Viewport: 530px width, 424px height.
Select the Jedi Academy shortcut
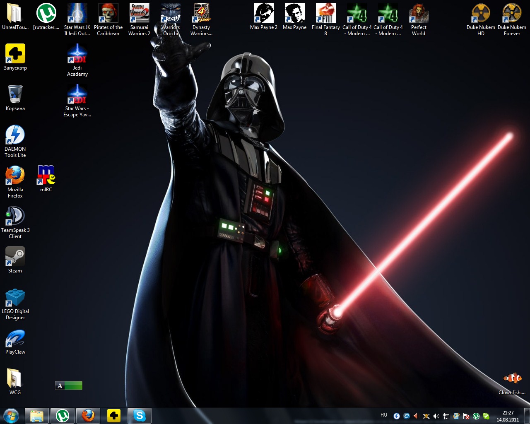pyautogui.click(x=77, y=54)
